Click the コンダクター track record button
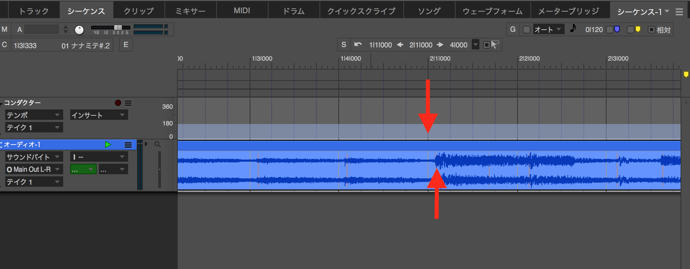 (118, 103)
